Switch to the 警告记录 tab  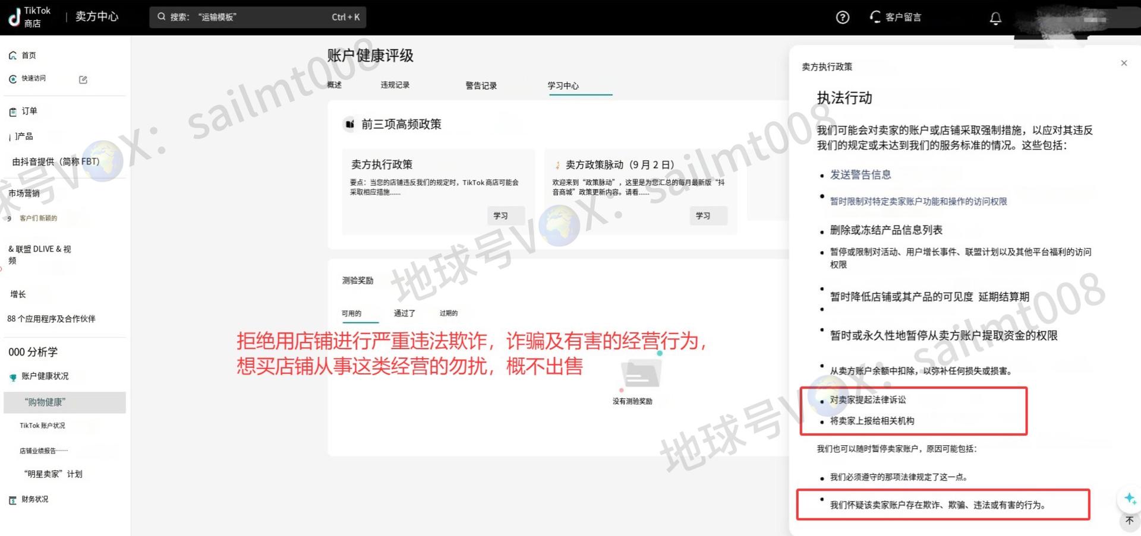[x=481, y=85]
